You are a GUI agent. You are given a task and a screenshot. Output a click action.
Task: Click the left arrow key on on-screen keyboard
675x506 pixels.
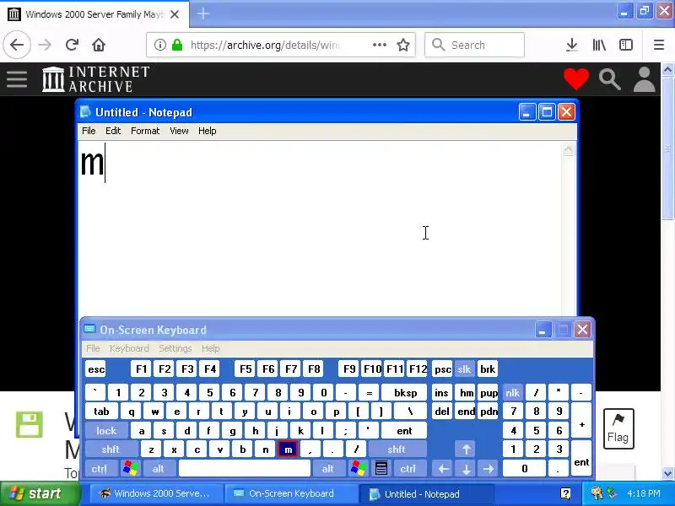(x=443, y=468)
